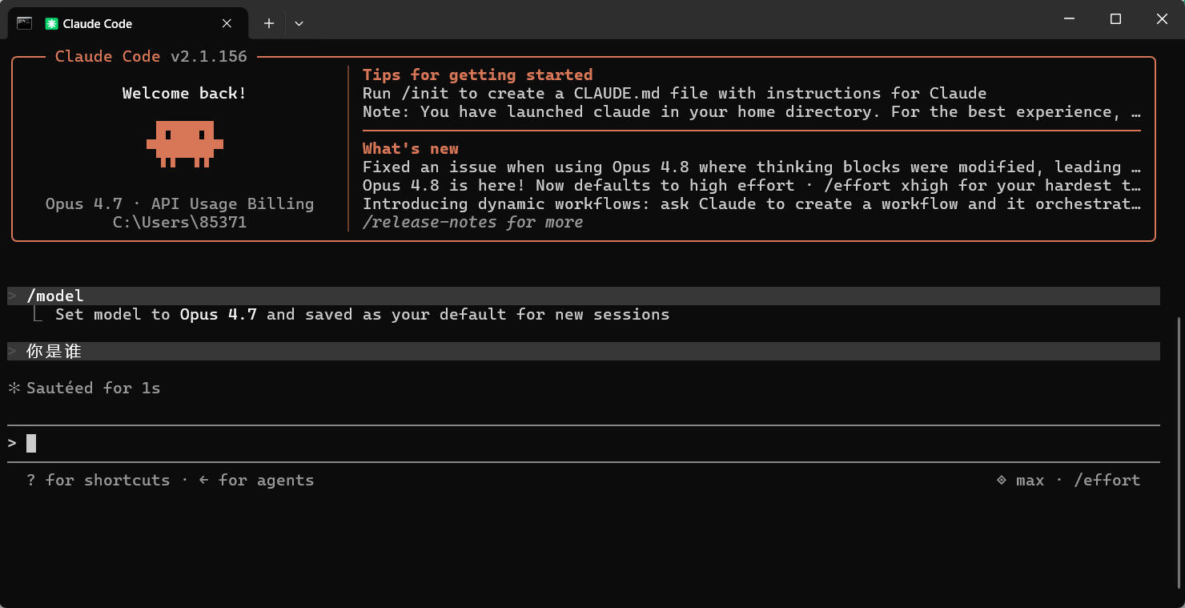Image resolution: width=1185 pixels, height=608 pixels.
Task: Click the '? for shortcuts' hint
Action: 98,481
